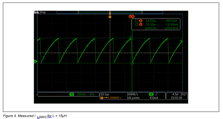Image resolution: width=223 pixels, height=119 pixels.
Task: Click the square cursor a symbol in readout
Action: pyautogui.click(x=137, y=21)
